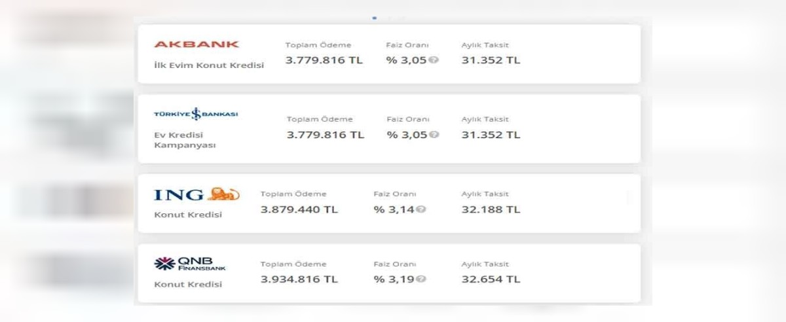Click the Türkiye İş Bankası logo
The image size is (786, 322).
(x=196, y=114)
